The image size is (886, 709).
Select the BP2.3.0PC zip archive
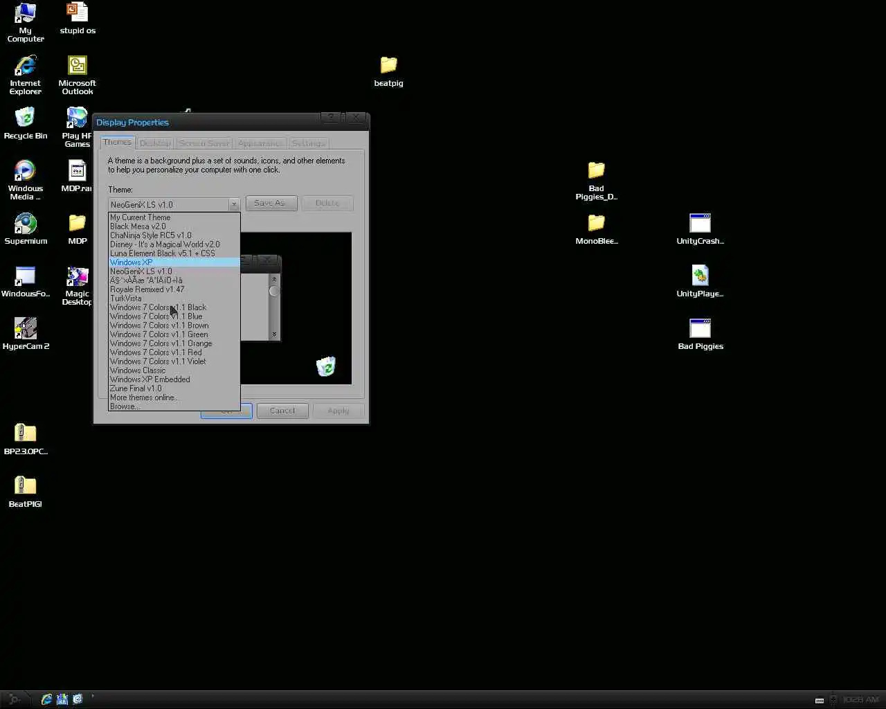(26, 440)
